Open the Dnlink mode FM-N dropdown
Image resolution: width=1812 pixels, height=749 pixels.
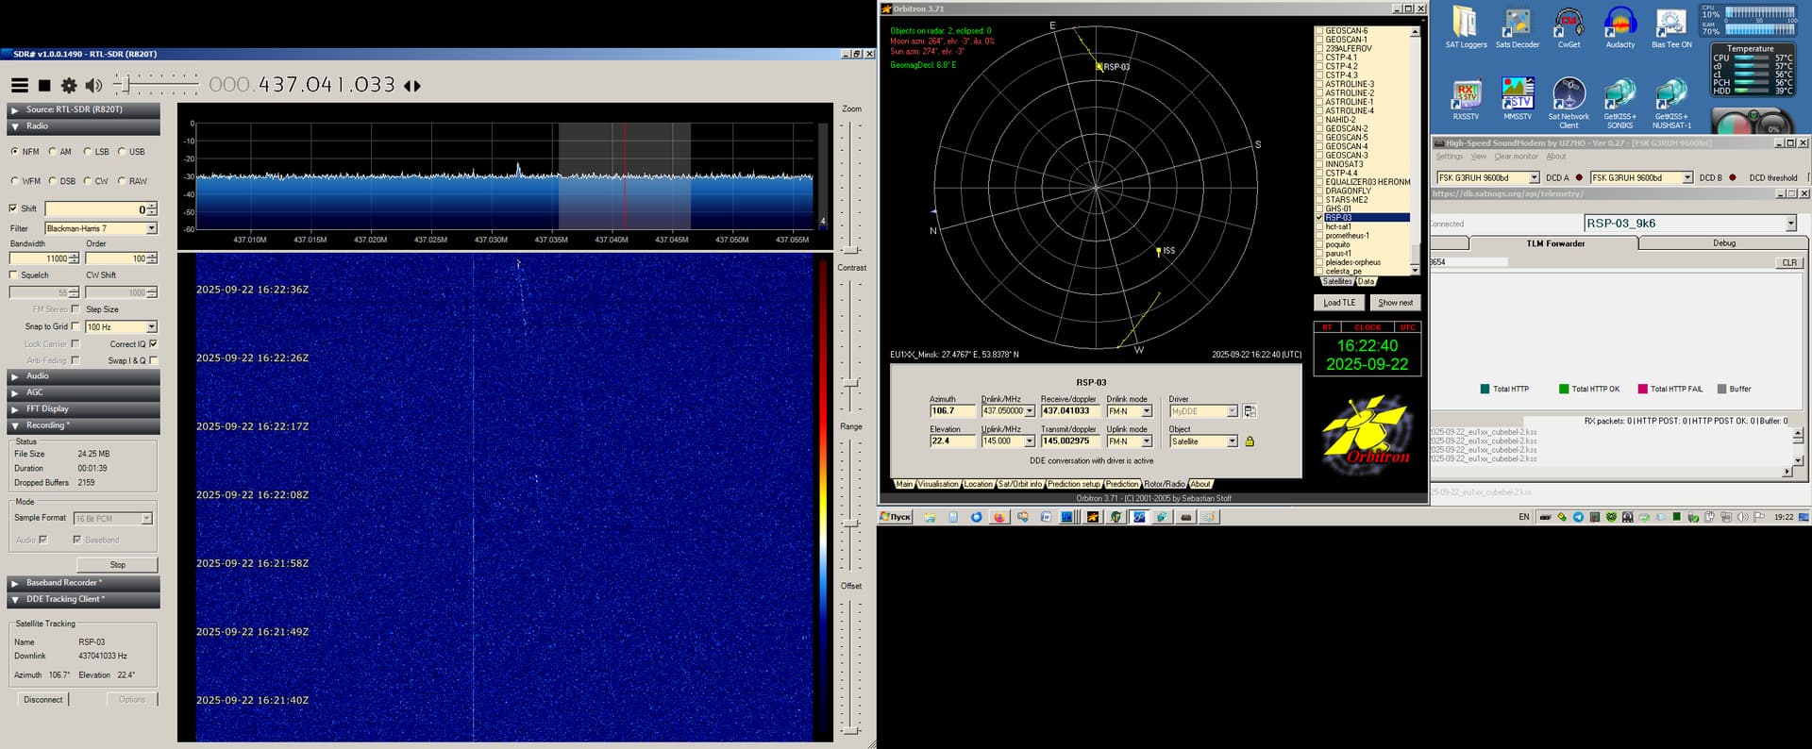click(x=1147, y=411)
